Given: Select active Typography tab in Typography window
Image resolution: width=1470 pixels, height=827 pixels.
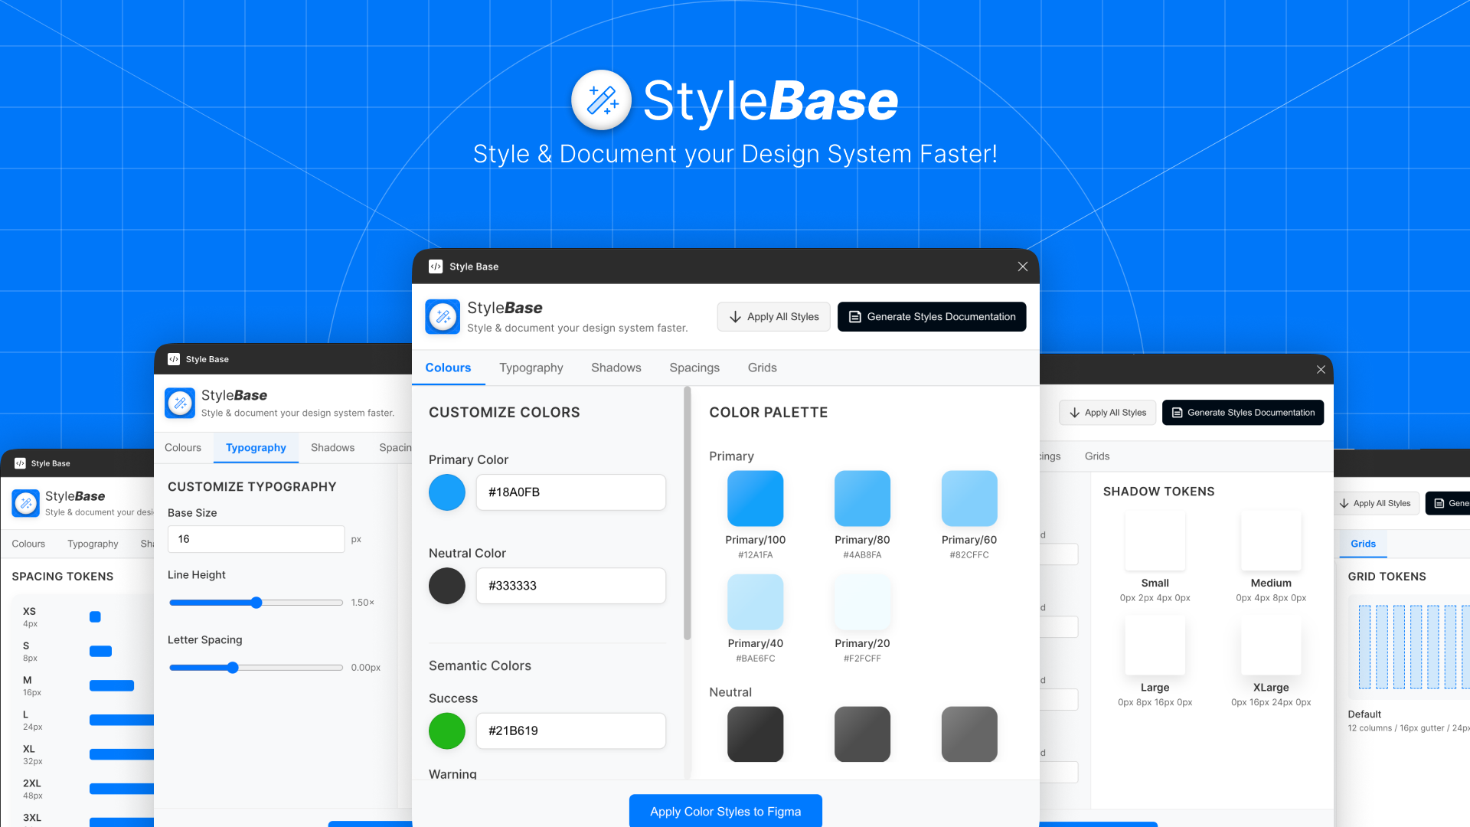Looking at the screenshot, I should [x=256, y=447].
